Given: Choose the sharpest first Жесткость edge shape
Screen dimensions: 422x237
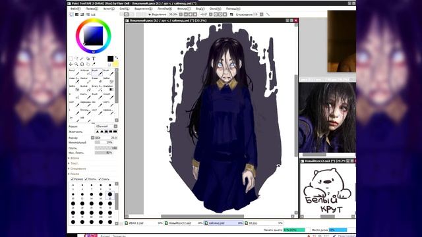Looking at the screenshot, I should click(98, 132).
